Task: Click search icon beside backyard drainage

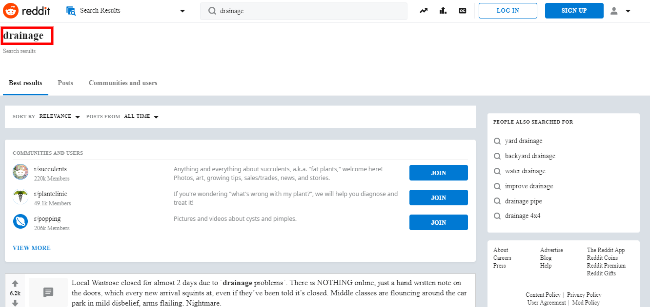Action: point(497,156)
